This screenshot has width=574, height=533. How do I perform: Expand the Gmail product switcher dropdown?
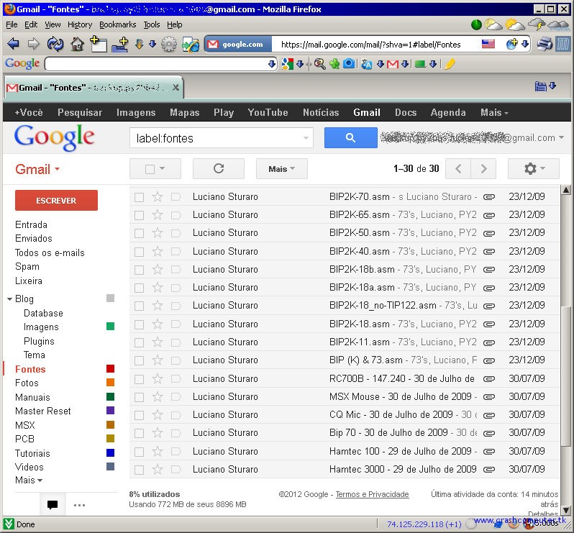coord(37,169)
